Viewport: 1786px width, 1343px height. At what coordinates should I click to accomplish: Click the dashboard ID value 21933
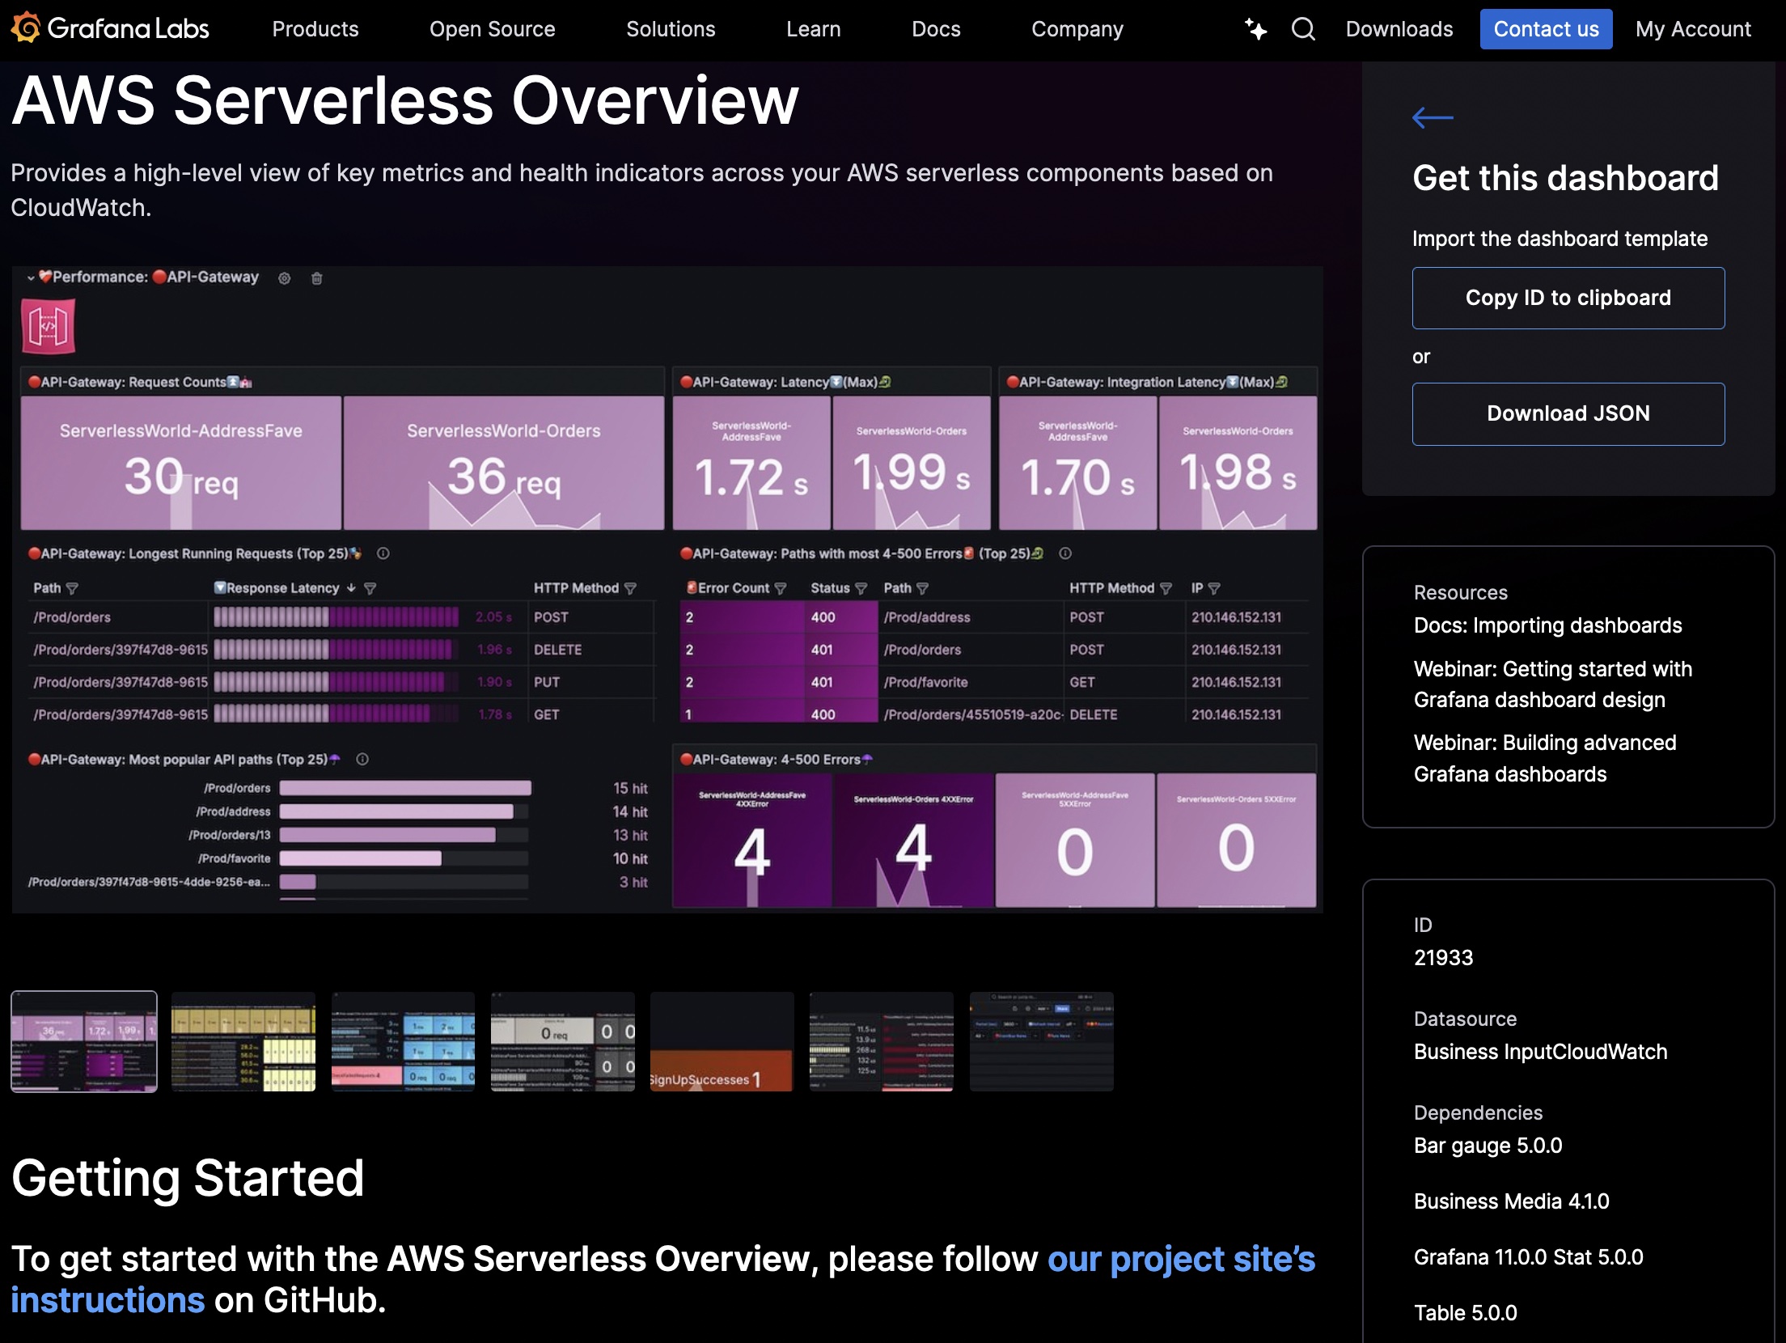point(1443,958)
